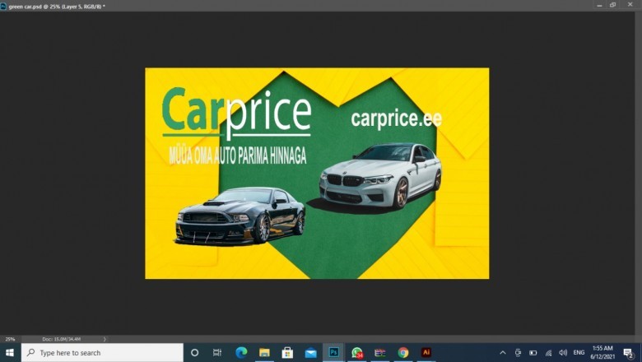Open the ENG language switcher
This screenshot has width=642, height=362.
[579, 352]
